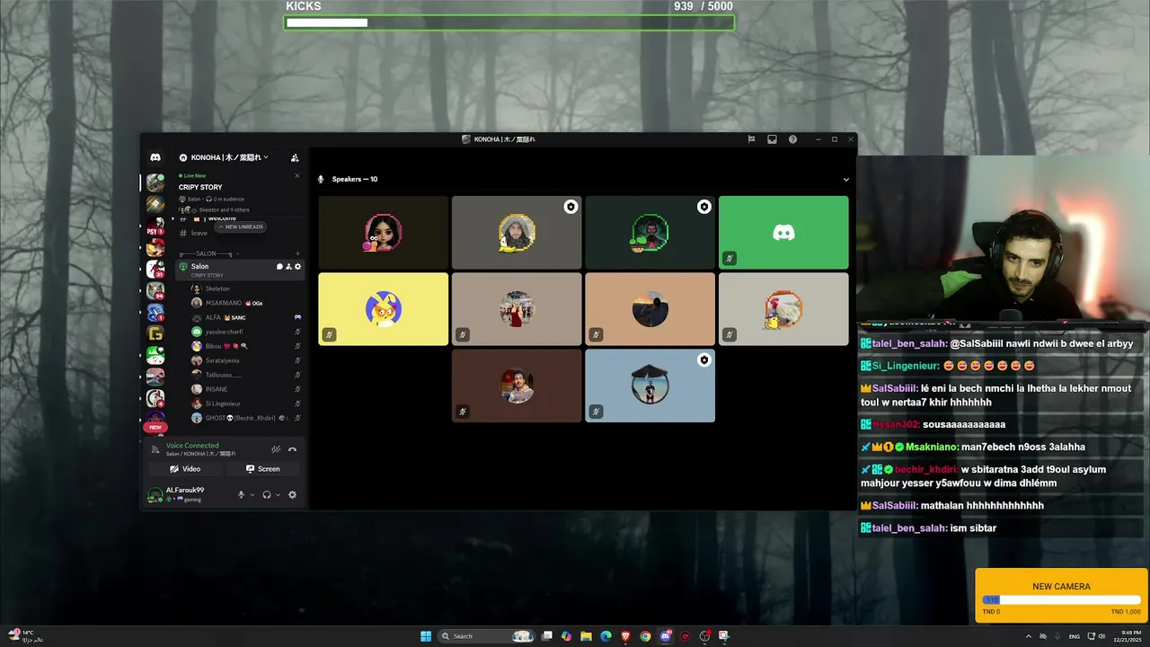Viewport: 1150px width, 647px height.
Task: Open Discord direct messages home icon
Action: click(x=155, y=157)
